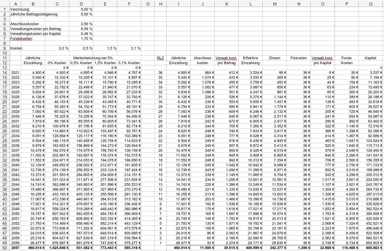Click the bold year 2057 cell
Viewport: 384px width, 251px height.
pyautogui.click(x=15, y=248)
